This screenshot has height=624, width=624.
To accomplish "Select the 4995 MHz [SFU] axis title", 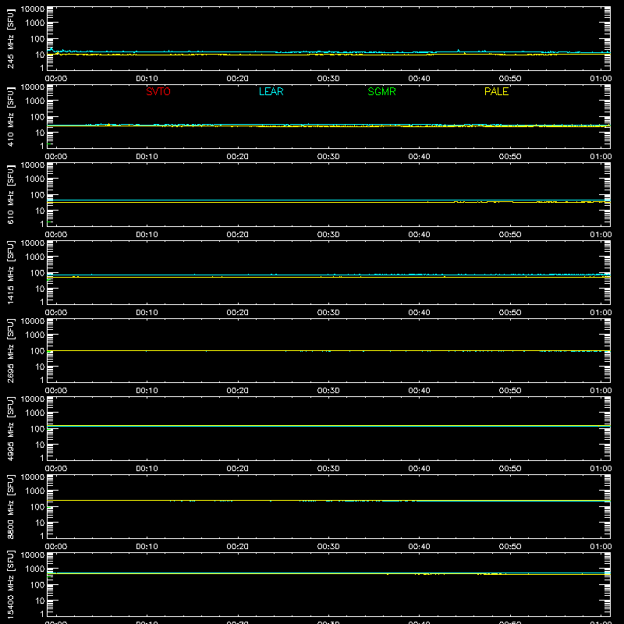I will pos(10,428).
